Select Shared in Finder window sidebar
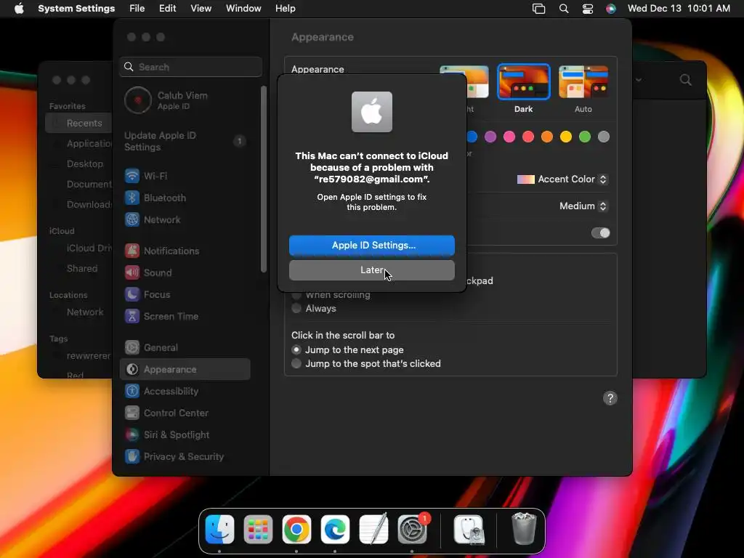This screenshot has height=558, width=744. coord(81,269)
